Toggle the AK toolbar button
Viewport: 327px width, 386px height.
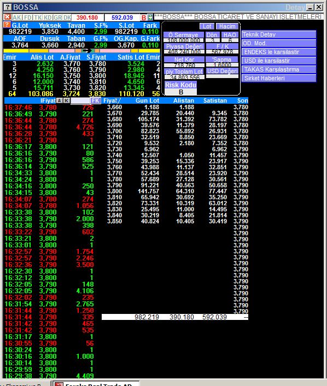click(x=17, y=17)
